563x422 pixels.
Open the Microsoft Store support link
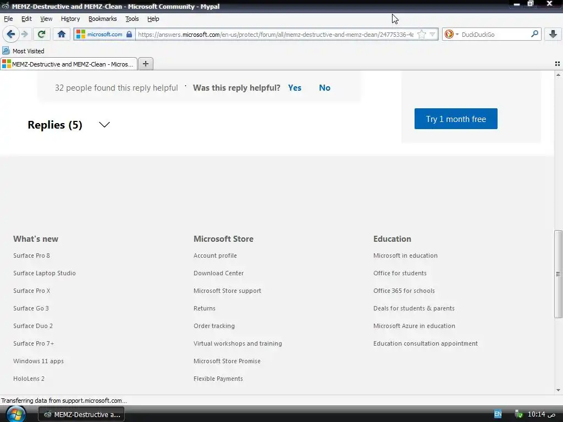click(227, 291)
